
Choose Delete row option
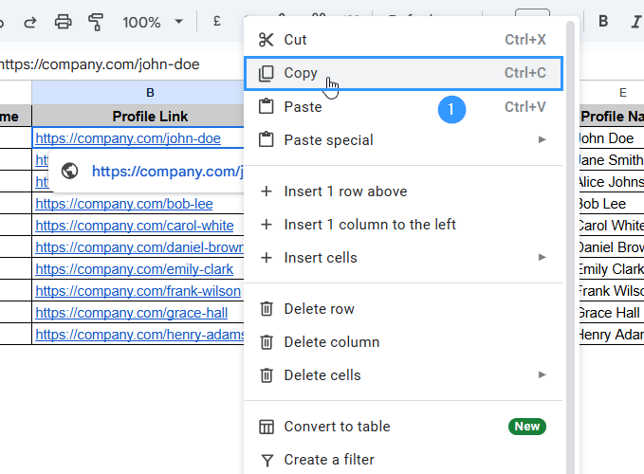pyautogui.click(x=403, y=309)
